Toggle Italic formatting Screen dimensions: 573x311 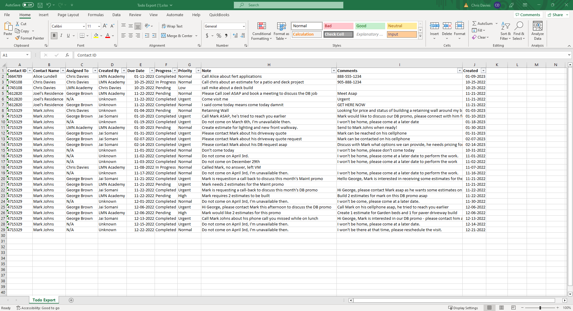(61, 36)
